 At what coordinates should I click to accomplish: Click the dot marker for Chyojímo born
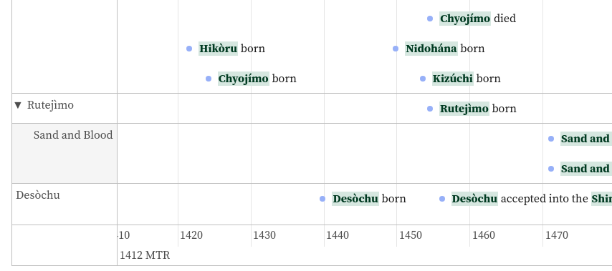[x=209, y=79]
